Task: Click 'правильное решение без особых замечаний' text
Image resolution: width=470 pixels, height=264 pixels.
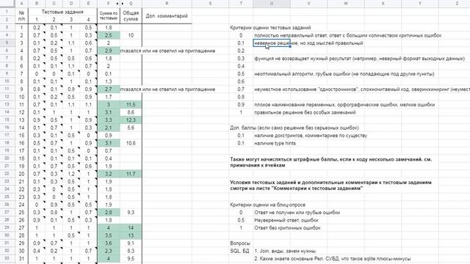Action: tap(305, 112)
